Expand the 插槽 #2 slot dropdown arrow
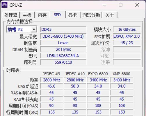Screen dimensions: 146x116 [34, 29]
